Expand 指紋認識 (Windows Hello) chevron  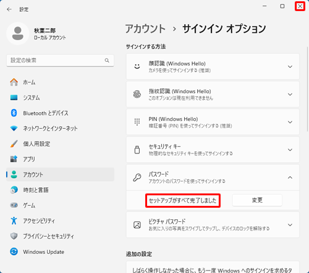[x=290, y=94]
